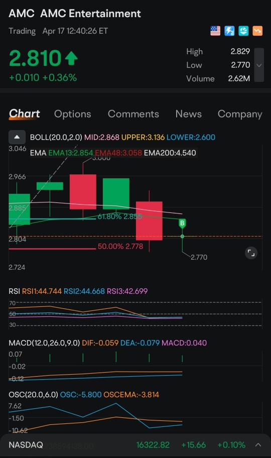Viewport: 271px width, 458px height.
Task: Open the teal pie chart analysis icon
Action: click(243, 31)
